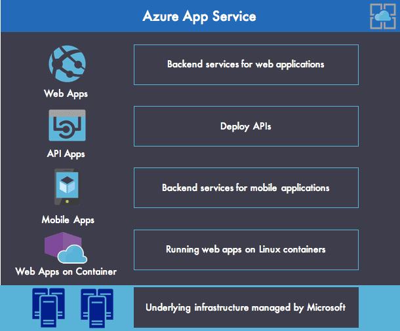Select the right server rack icon

pos(98,307)
